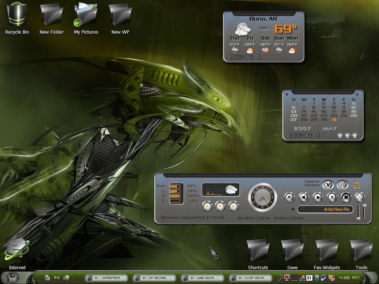Select the highlighted date 31 in the calendar

pos(334,119)
